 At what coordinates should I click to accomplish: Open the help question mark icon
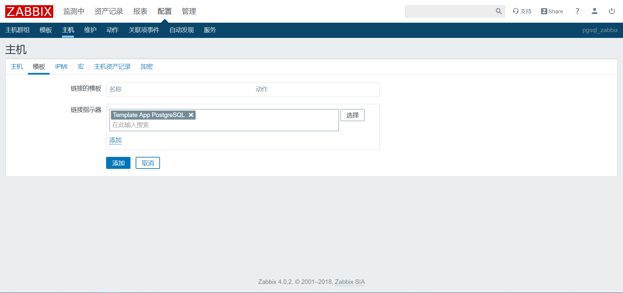(x=577, y=11)
